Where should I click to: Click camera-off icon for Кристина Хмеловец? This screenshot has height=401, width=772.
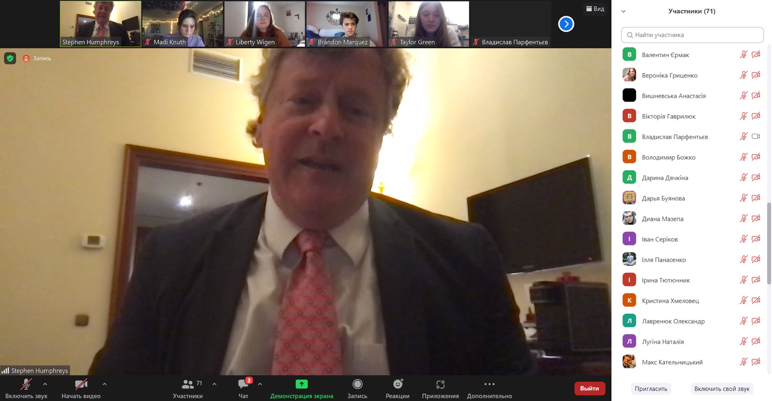pyautogui.click(x=756, y=300)
